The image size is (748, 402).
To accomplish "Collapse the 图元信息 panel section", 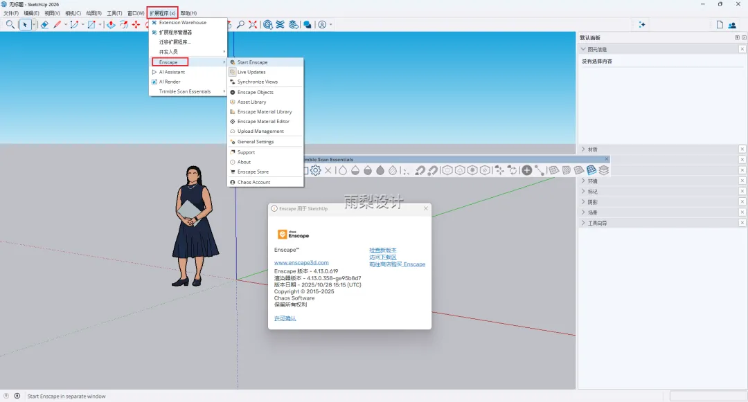I will 583,49.
